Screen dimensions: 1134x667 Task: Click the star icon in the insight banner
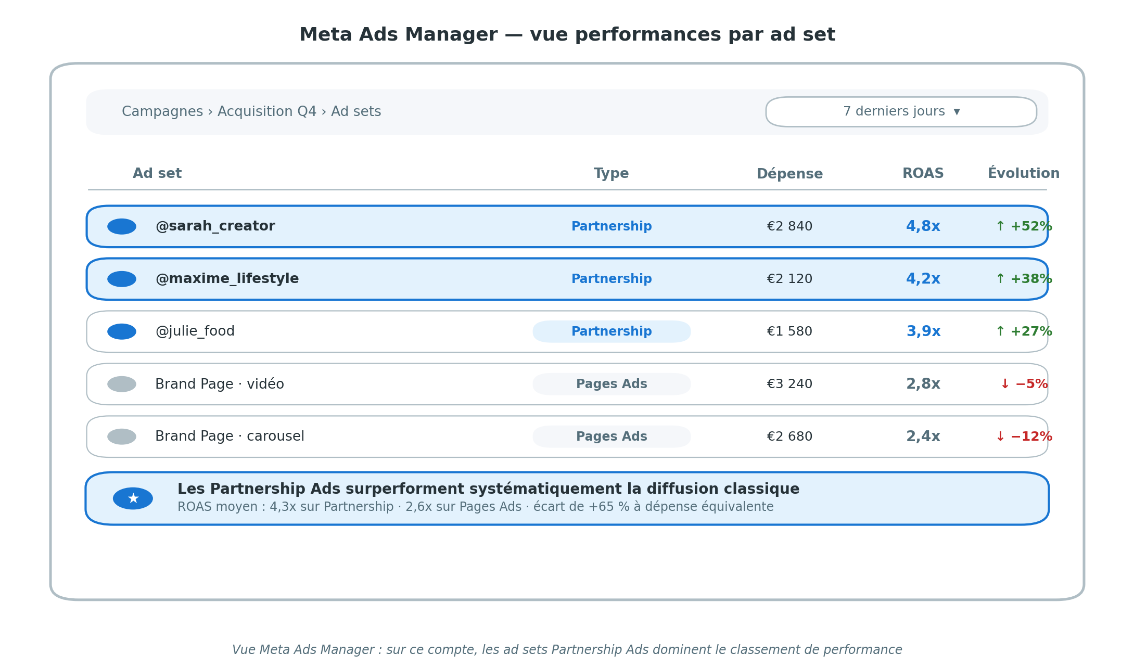[x=133, y=498]
